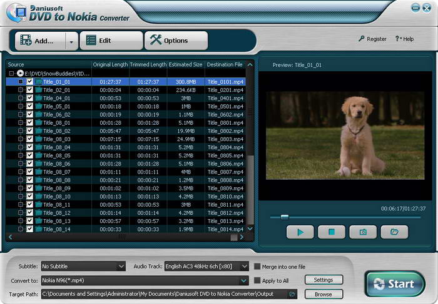Select 00:05:47 original length of Title_08_02
This screenshot has height=304, width=438.
[110, 131]
